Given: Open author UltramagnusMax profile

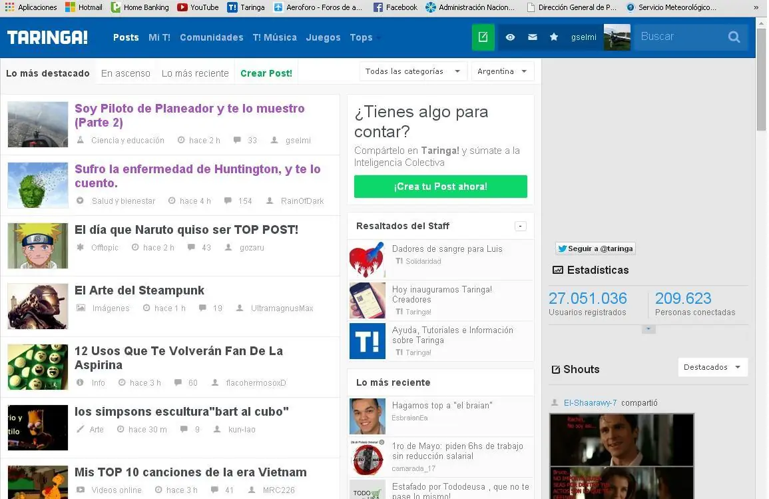Looking at the screenshot, I should 282,308.
